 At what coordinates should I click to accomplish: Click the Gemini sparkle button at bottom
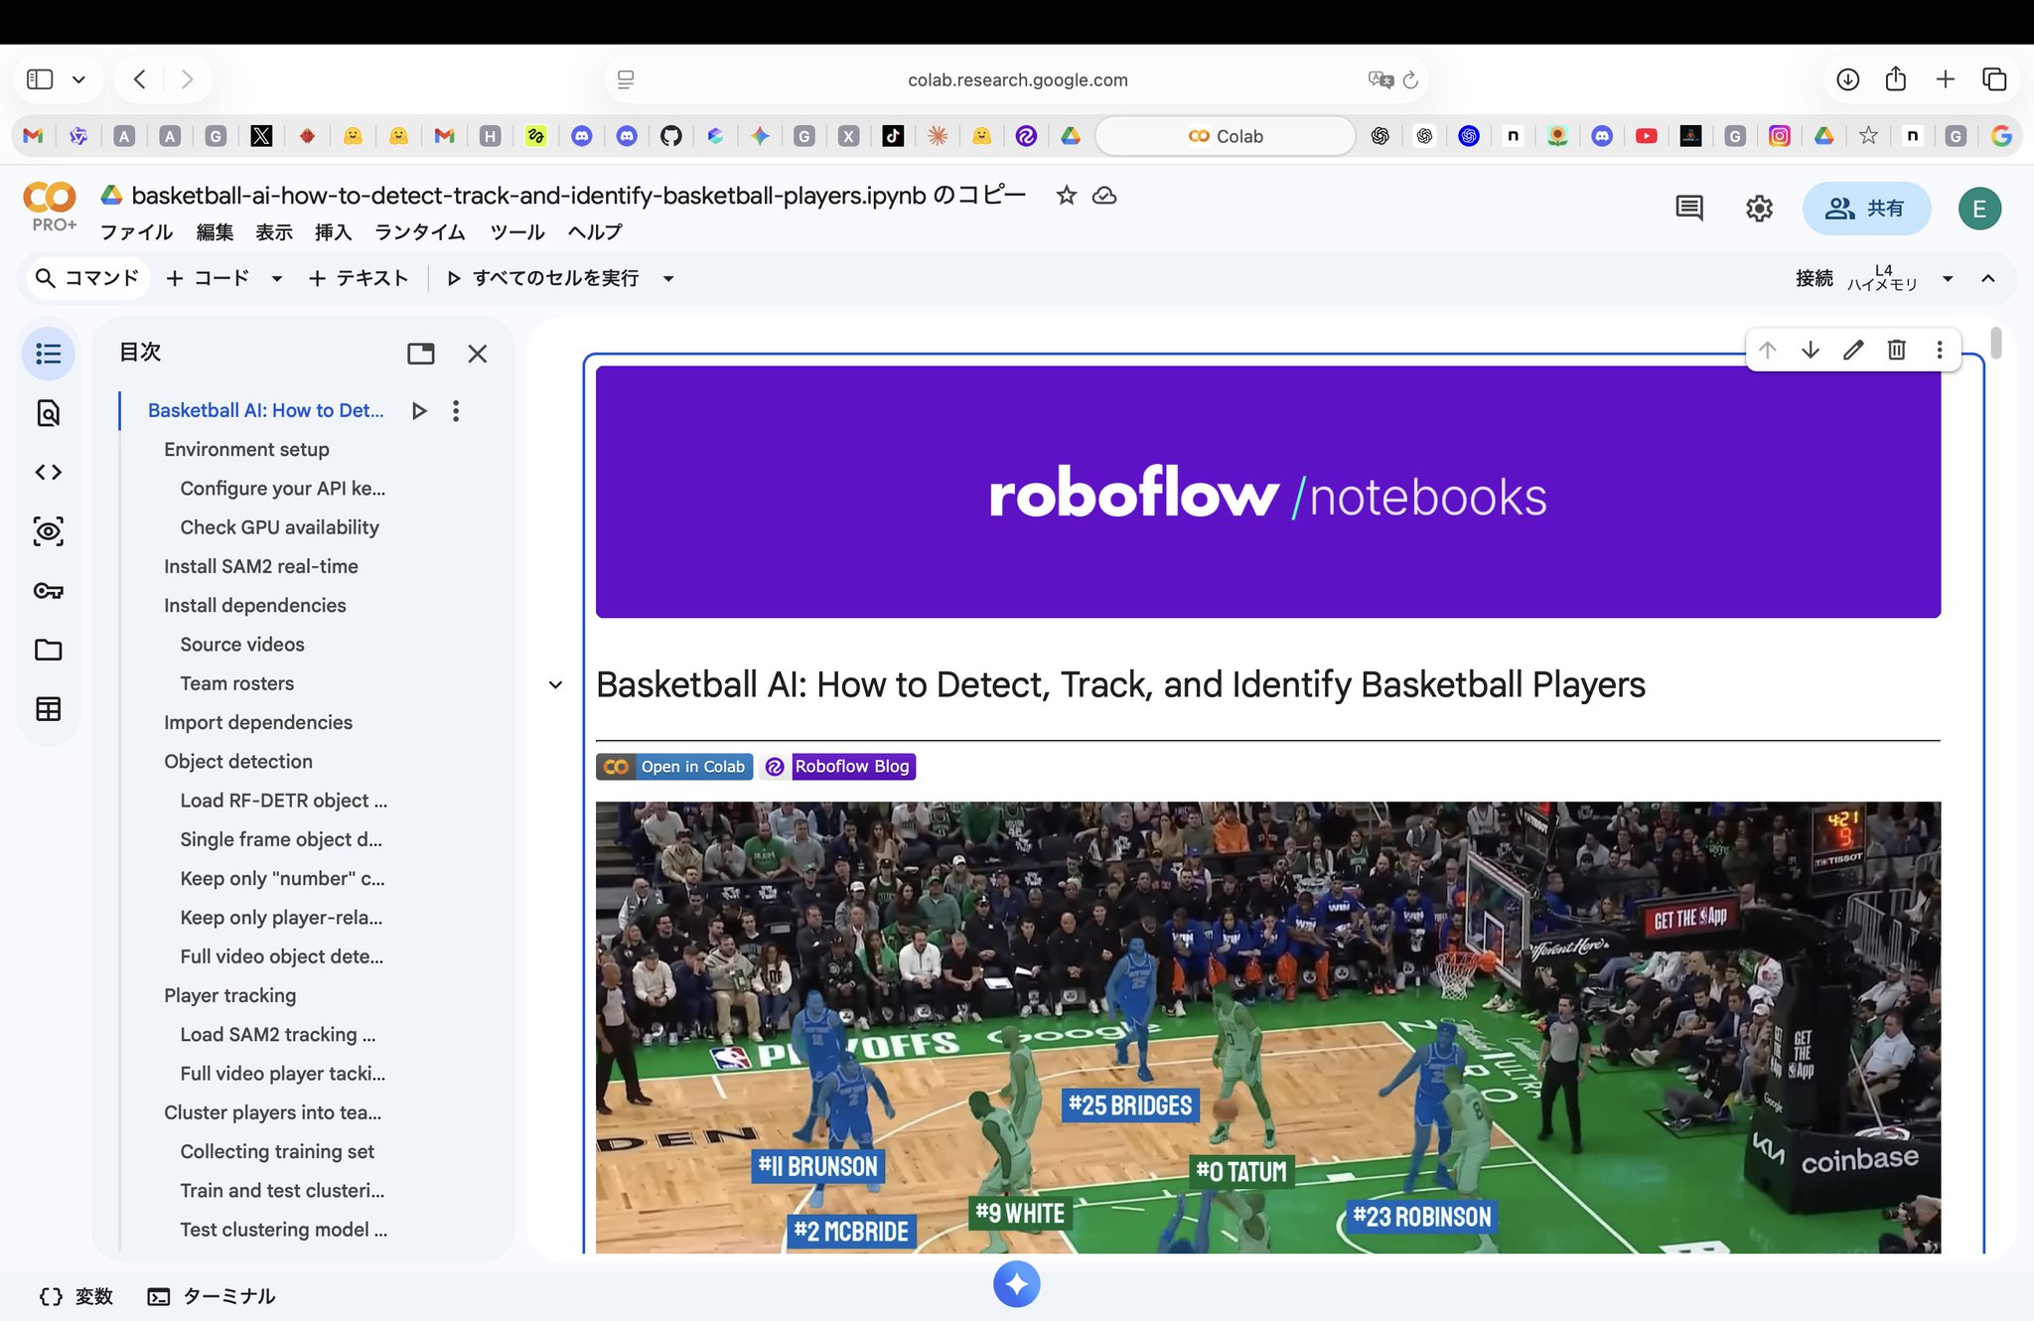coord(1016,1284)
